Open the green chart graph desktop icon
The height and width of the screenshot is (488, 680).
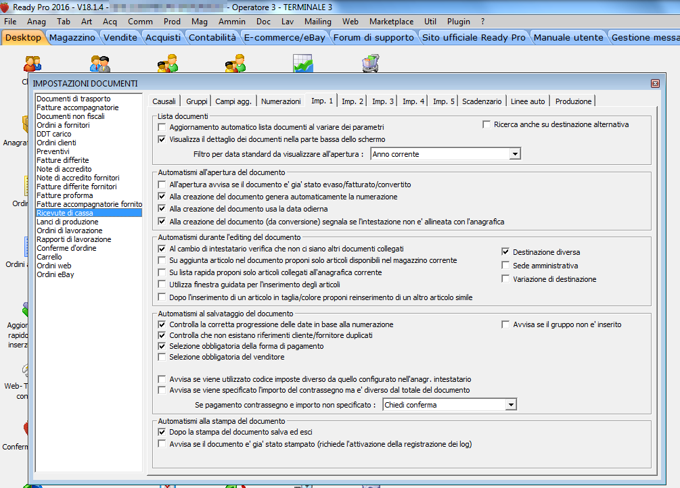coord(302,64)
